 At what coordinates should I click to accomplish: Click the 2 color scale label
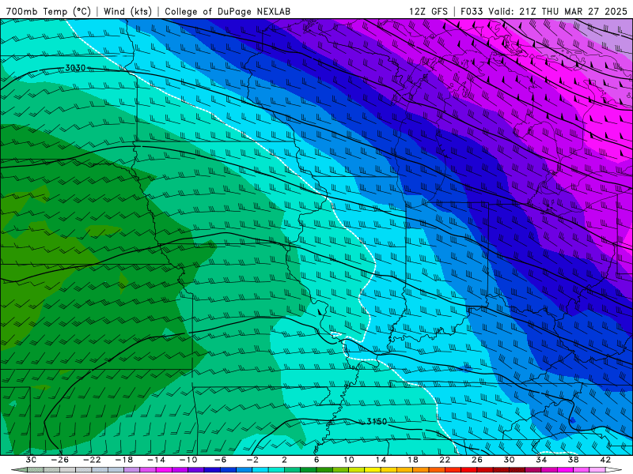[x=284, y=460]
